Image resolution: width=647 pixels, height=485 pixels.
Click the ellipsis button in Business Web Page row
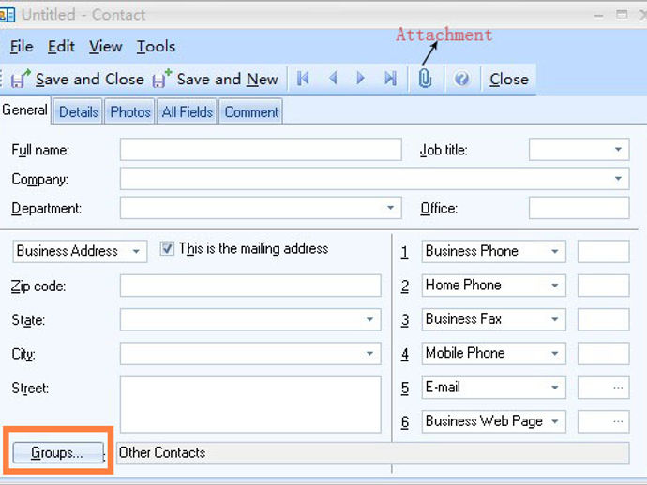pos(618,421)
